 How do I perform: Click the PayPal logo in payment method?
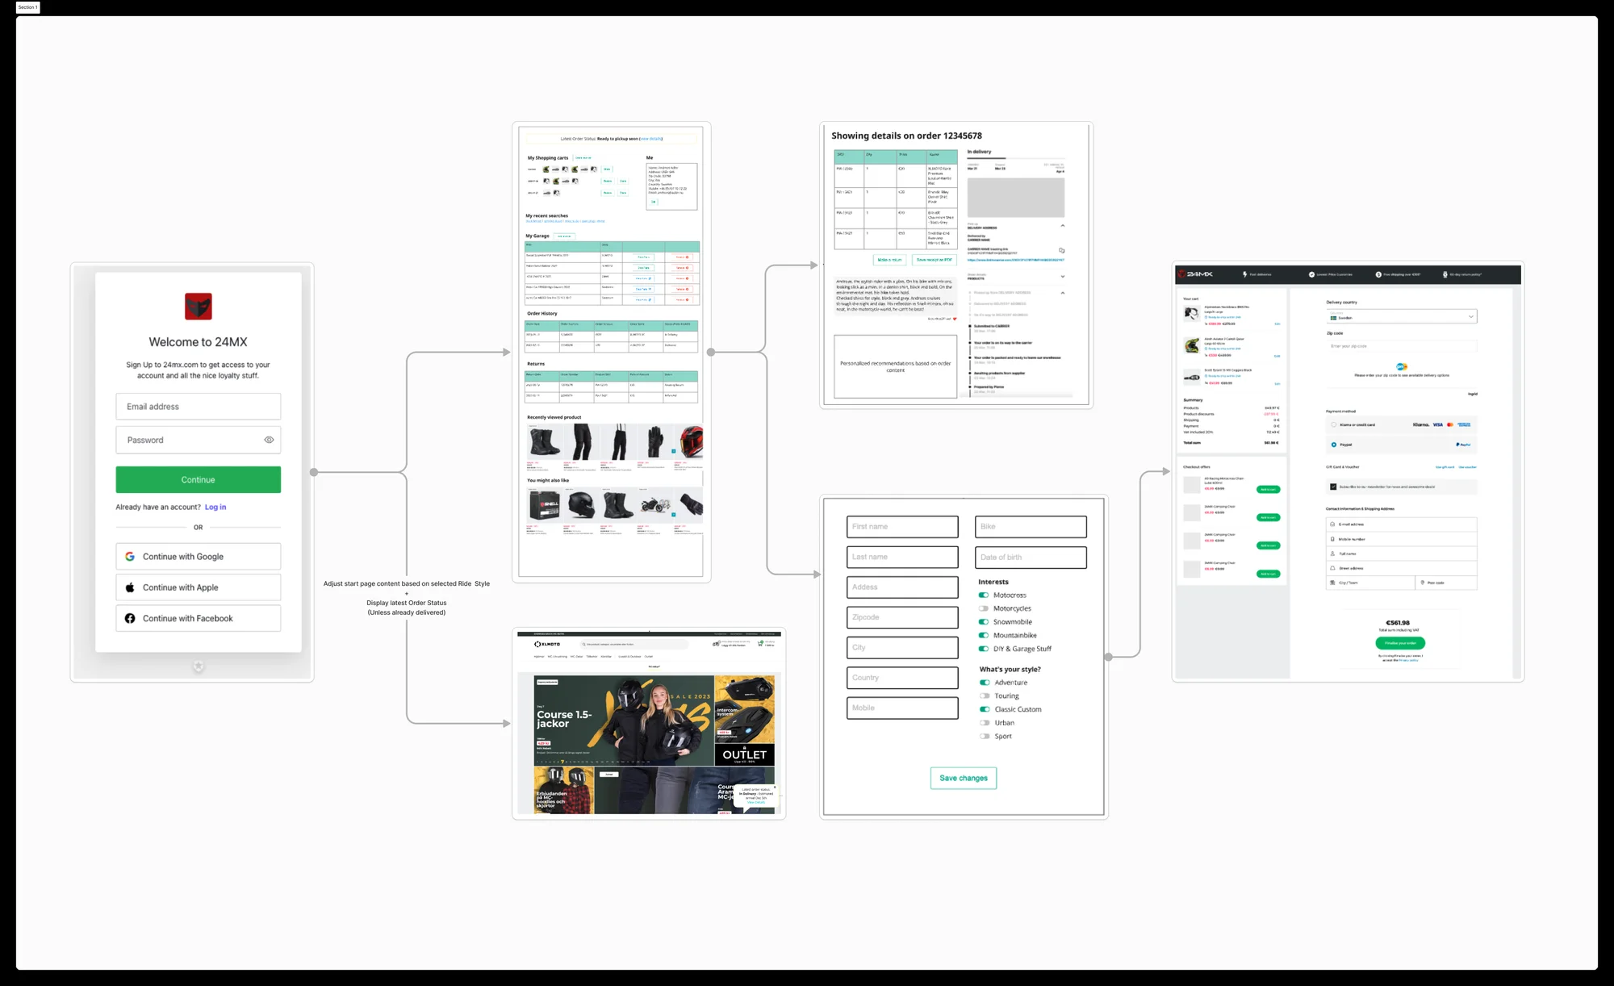tap(1463, 445)
